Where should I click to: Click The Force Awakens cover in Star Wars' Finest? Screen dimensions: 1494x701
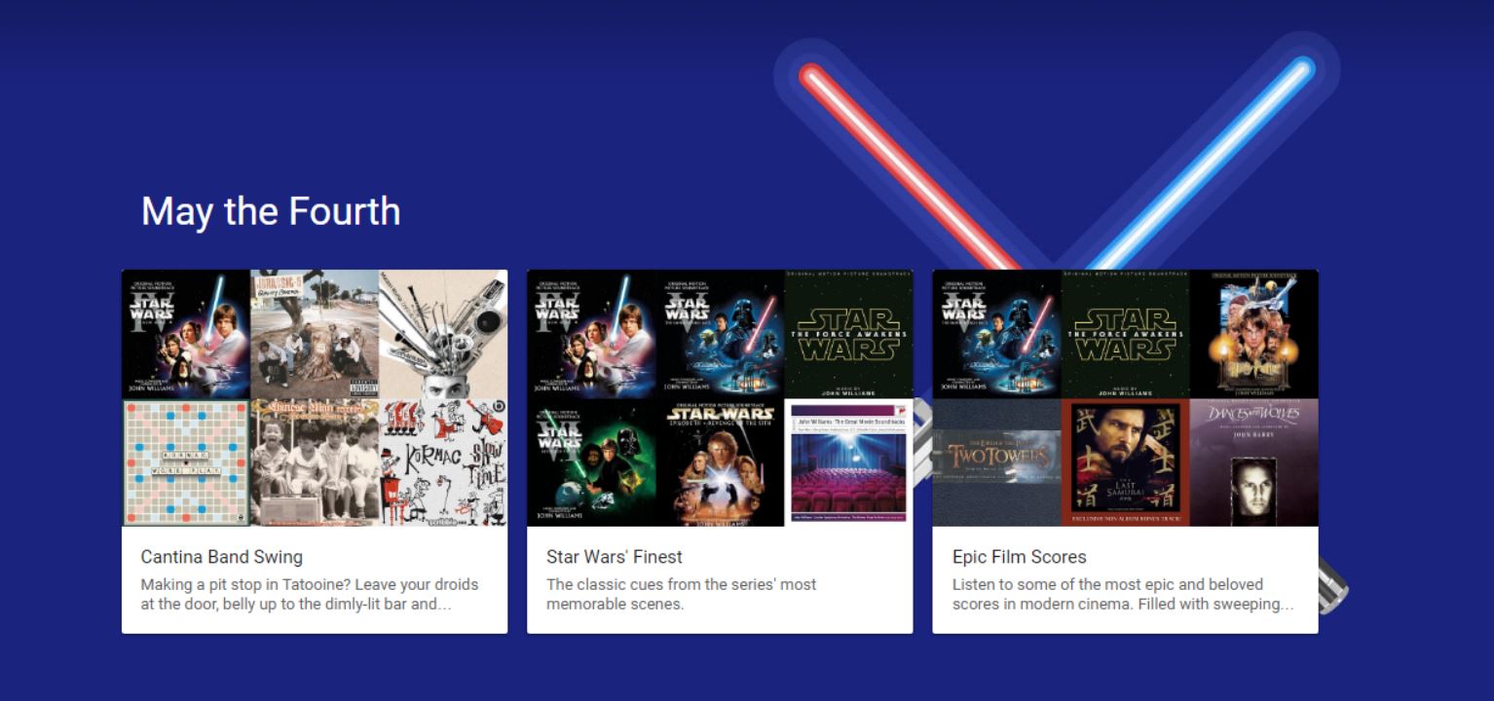click(x=848, y=334)
